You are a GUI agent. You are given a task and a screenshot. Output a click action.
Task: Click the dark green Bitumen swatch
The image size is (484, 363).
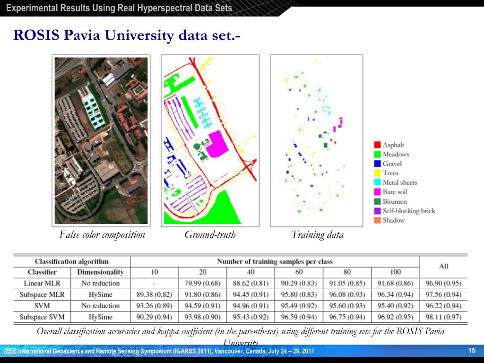coord(377,201)
